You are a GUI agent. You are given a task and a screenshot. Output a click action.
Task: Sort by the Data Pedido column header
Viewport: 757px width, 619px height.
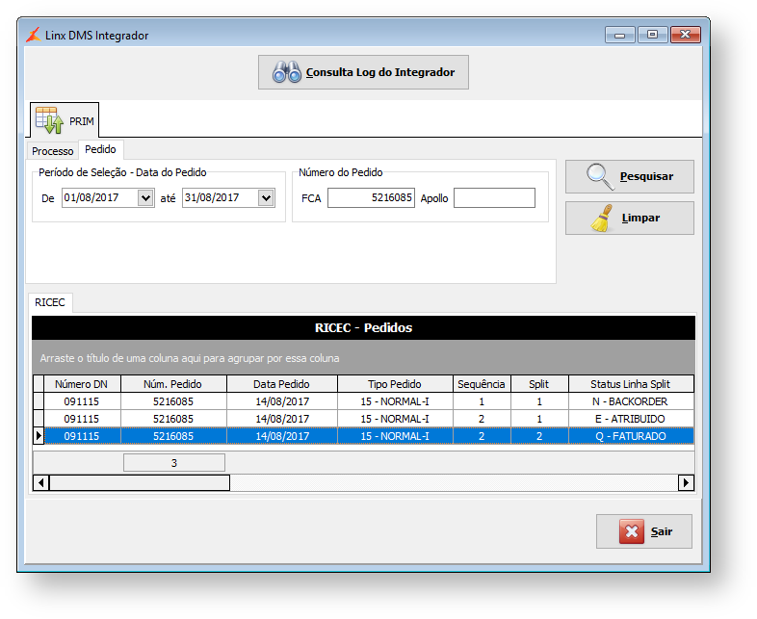click(x=282, y=384)
